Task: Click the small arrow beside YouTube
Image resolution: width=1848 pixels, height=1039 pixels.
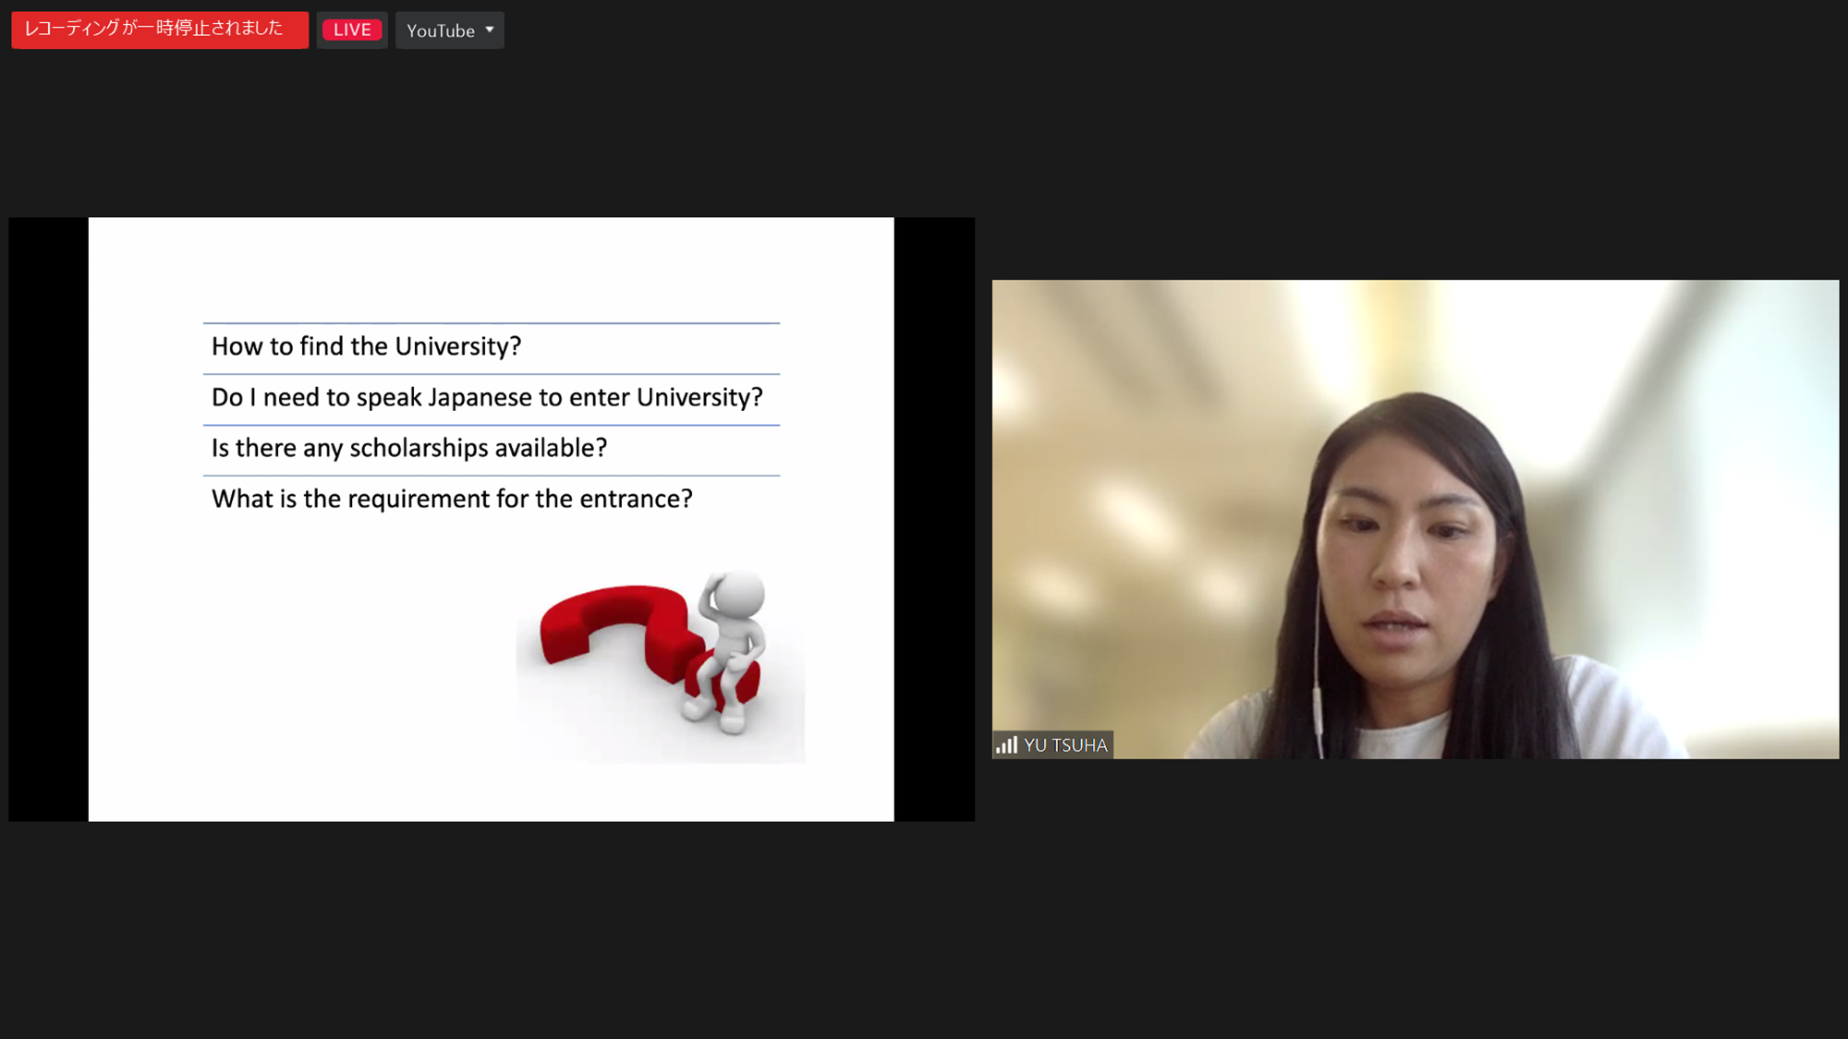Action: [x=490, y=30]
